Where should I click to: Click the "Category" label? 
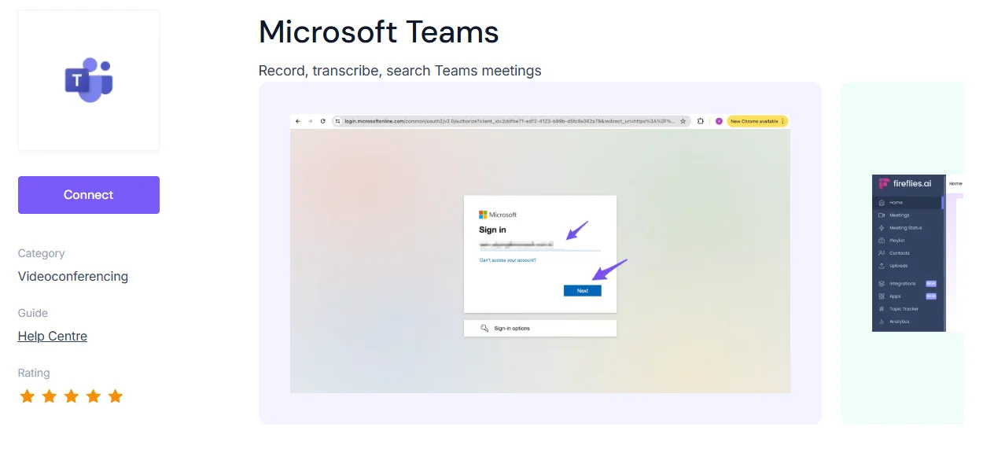42,253
